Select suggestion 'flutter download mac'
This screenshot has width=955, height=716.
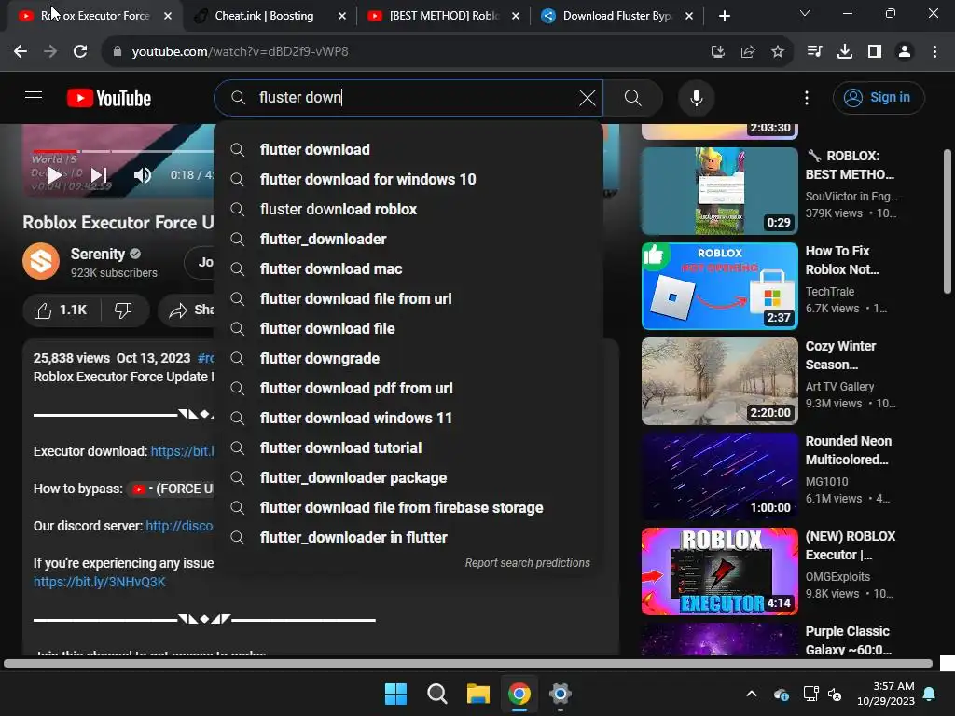408,268
